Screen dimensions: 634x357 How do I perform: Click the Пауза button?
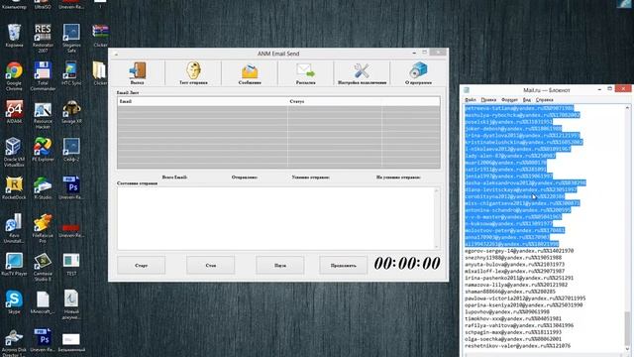(279, 265)
